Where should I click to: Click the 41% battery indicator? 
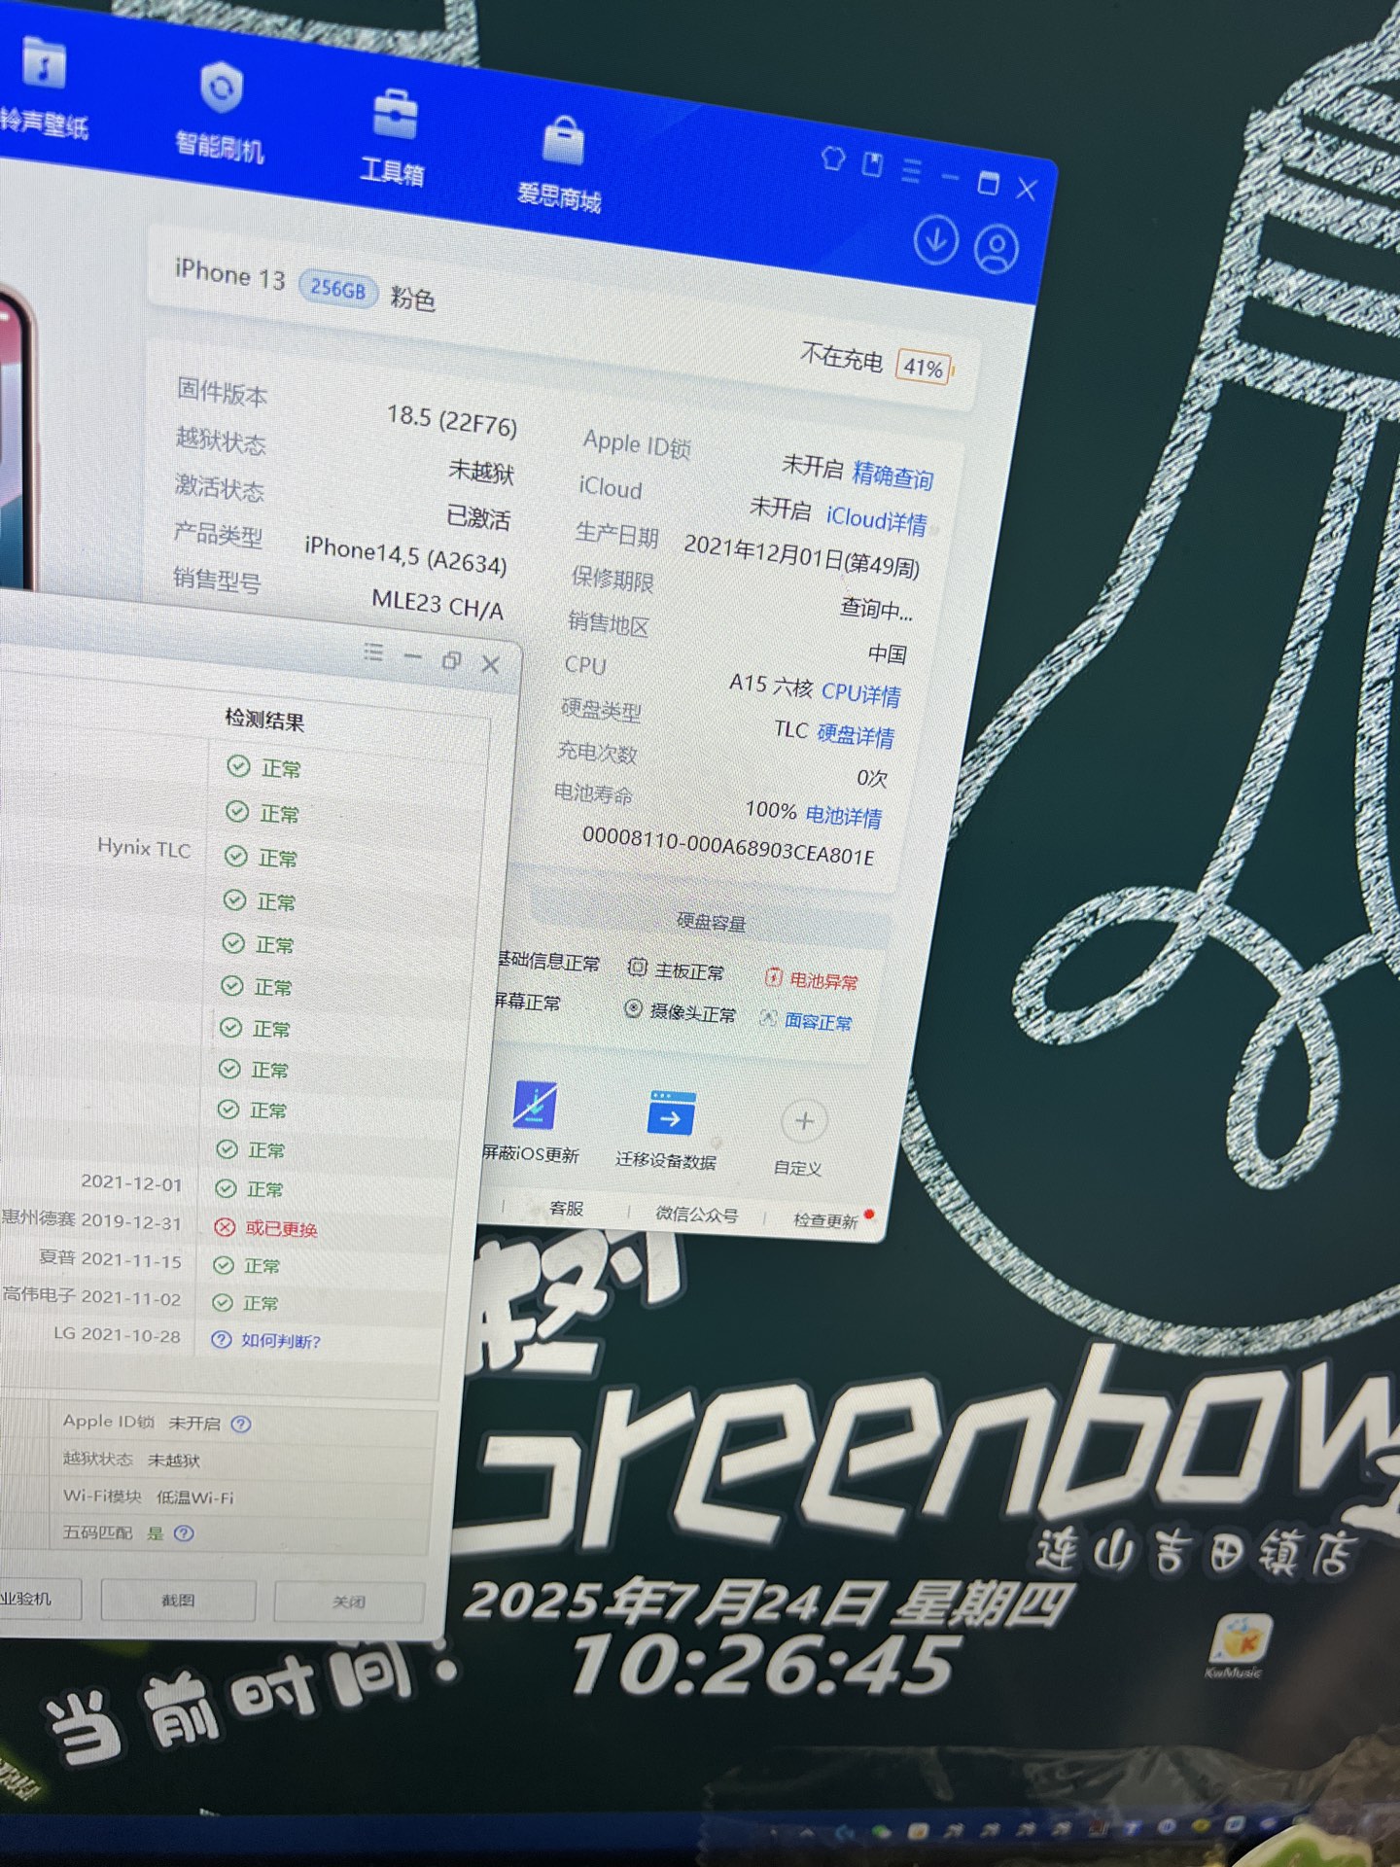pos(923,368)
